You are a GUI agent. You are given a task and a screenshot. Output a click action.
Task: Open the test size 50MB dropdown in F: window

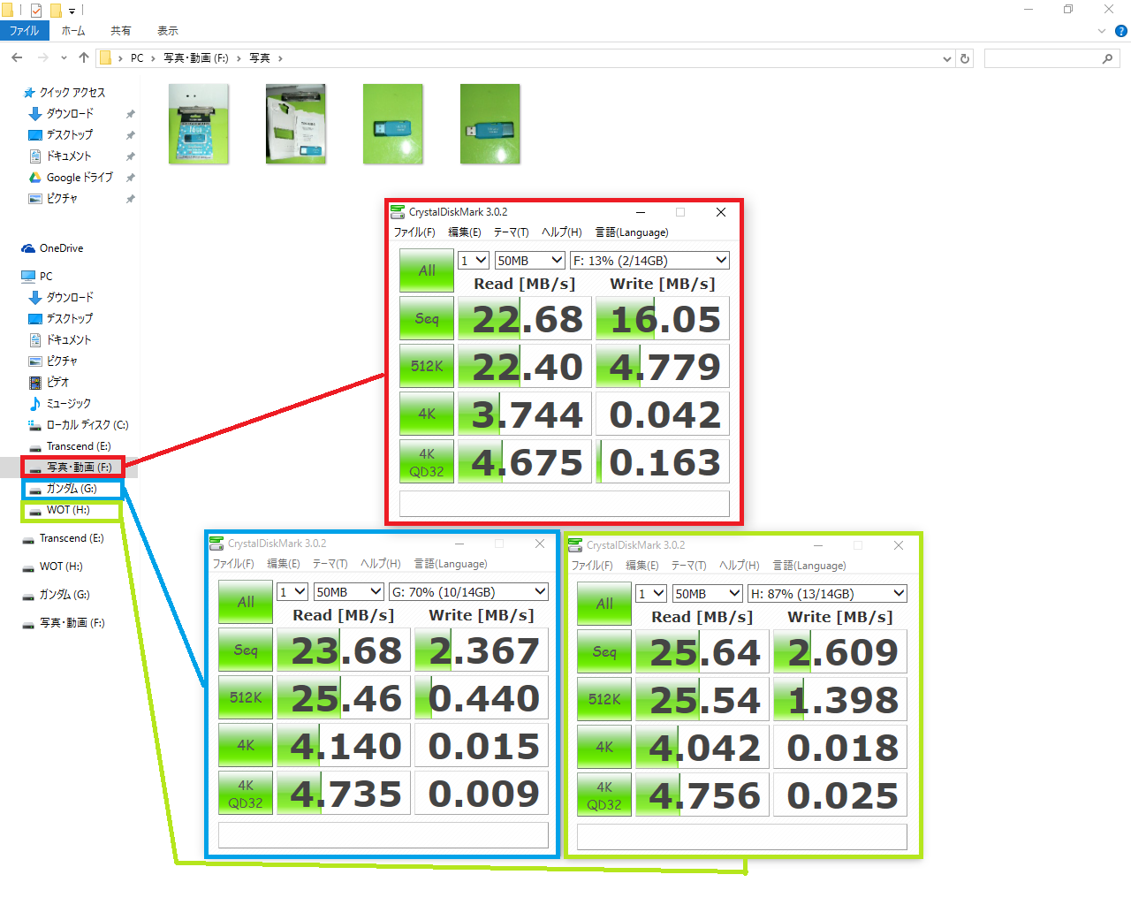[529, 260]
